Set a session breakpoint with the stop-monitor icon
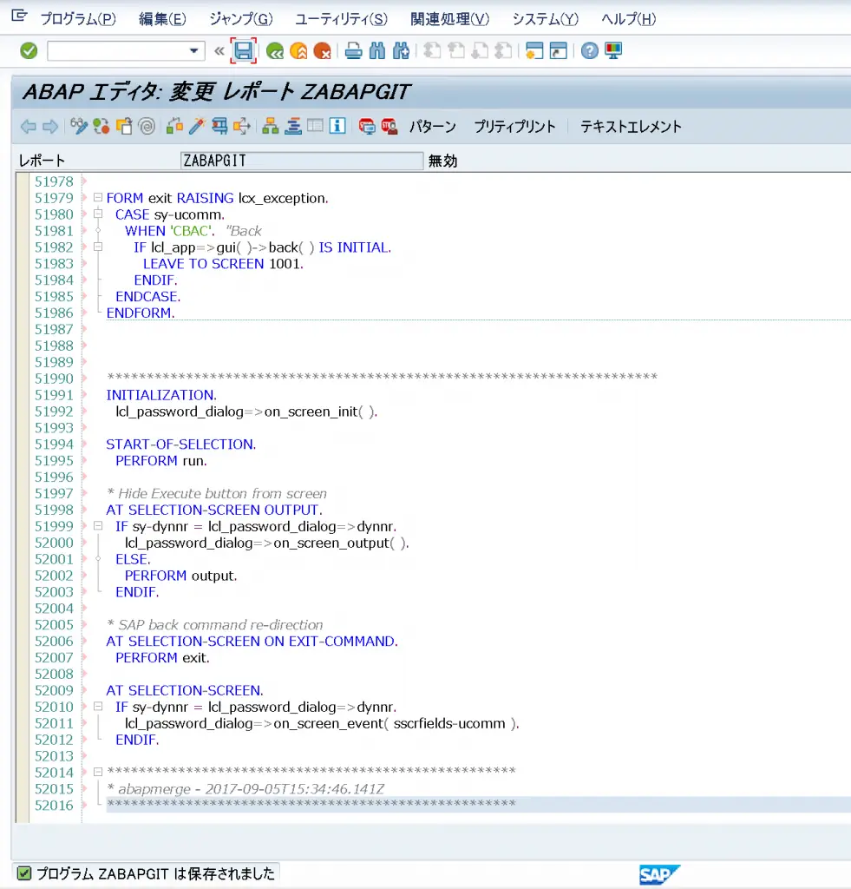 (x=367, y=126)
